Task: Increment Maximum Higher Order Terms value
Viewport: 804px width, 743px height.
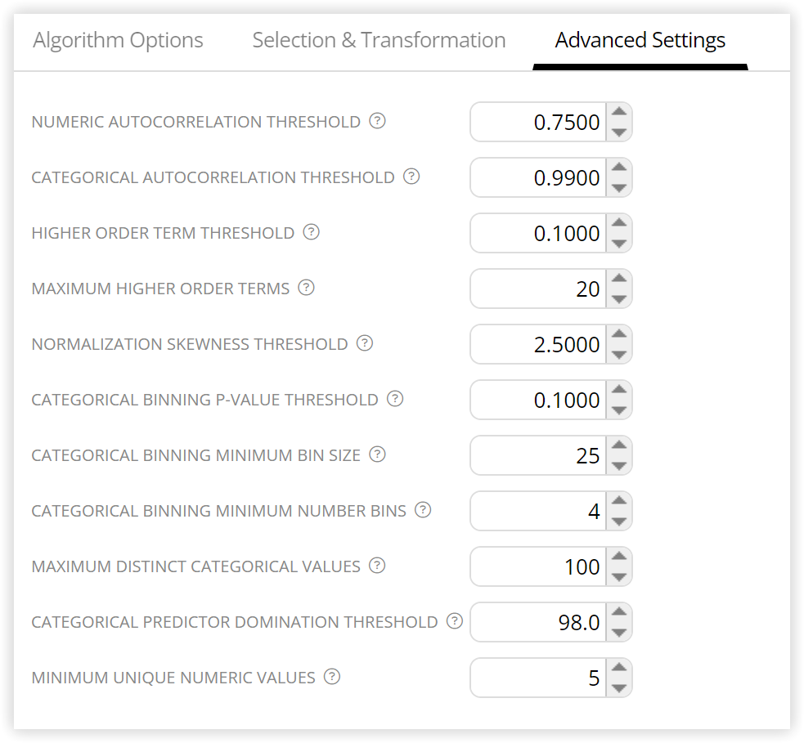Action: coord(619,278)
